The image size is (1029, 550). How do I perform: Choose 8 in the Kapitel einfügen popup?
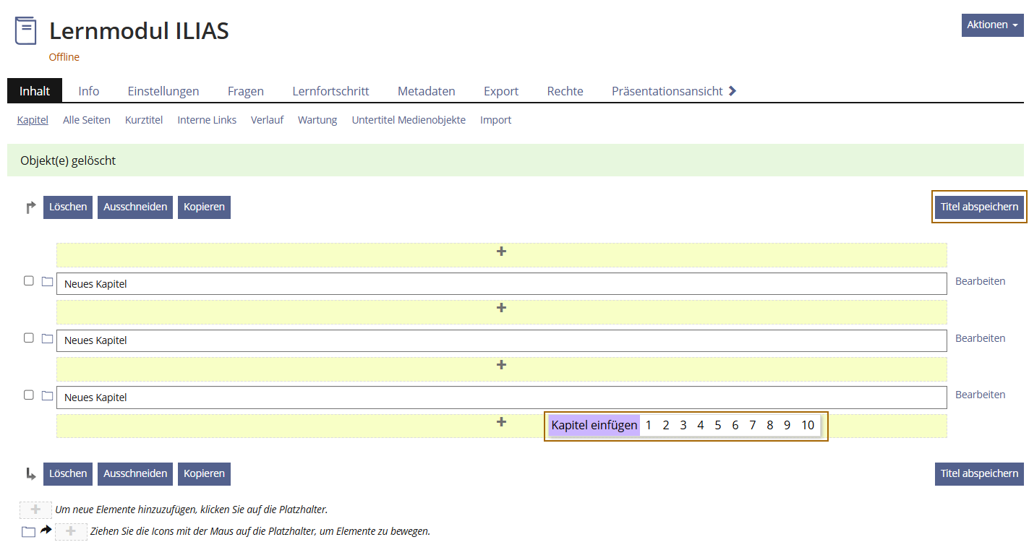(770, 425)
